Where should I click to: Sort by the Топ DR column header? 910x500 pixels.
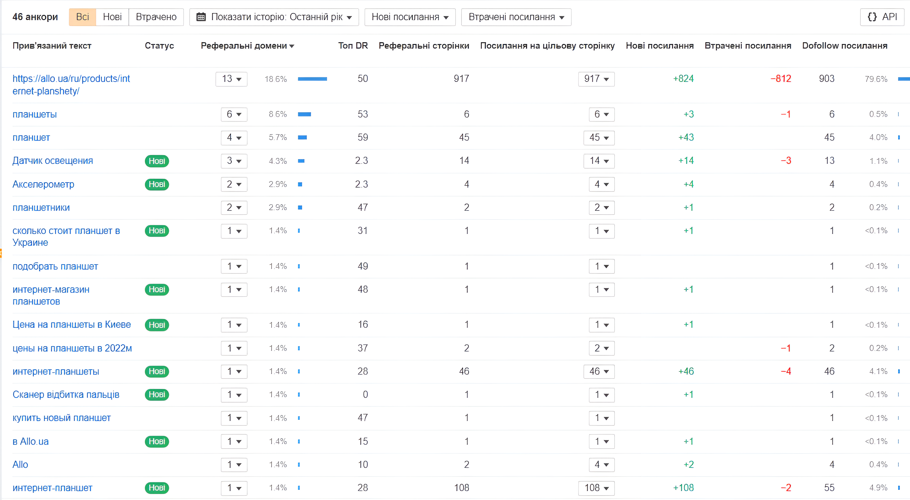(353, 46)
